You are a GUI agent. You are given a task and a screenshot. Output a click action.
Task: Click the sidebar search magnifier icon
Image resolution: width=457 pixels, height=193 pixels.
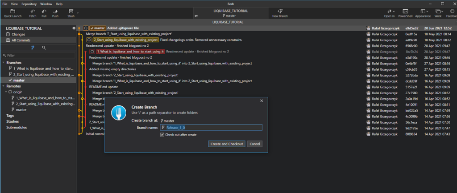click(x=44, y=48)
